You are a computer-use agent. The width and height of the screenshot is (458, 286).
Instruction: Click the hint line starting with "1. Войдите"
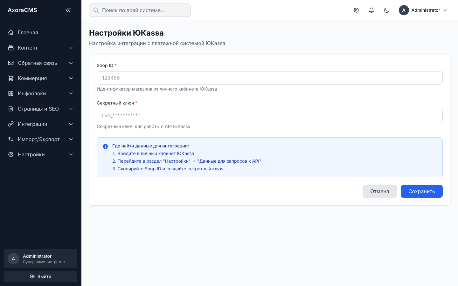(153, 153)
